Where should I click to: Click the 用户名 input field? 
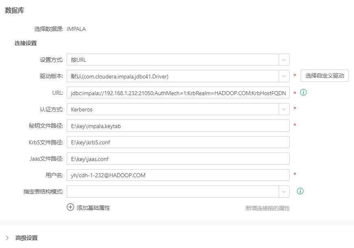coord(178,175)
